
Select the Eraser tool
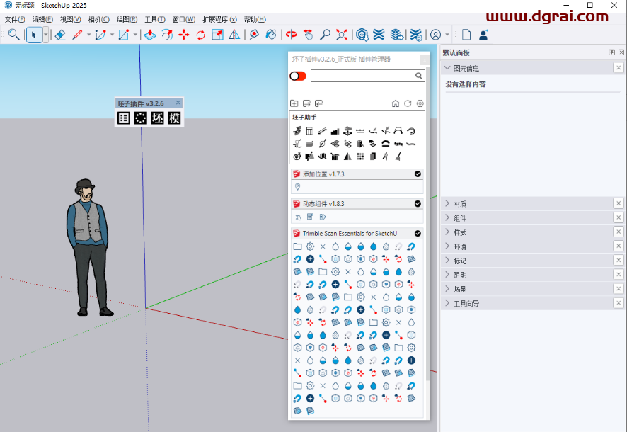(60, 35)
